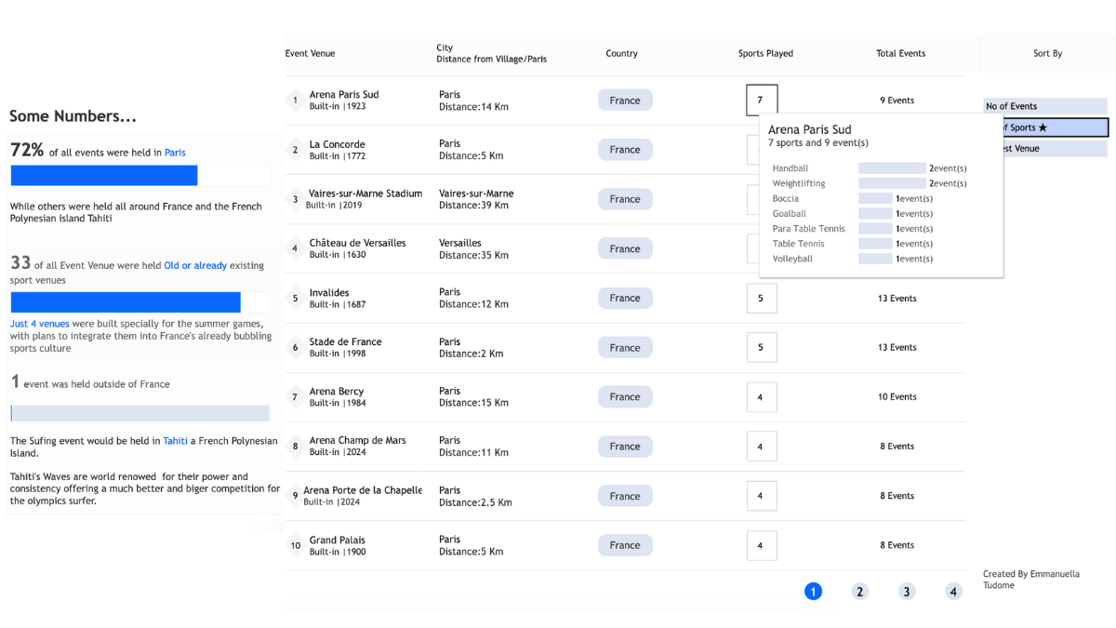
Task: Click the 'Sort By' column header
Action: pos(1046,53)
